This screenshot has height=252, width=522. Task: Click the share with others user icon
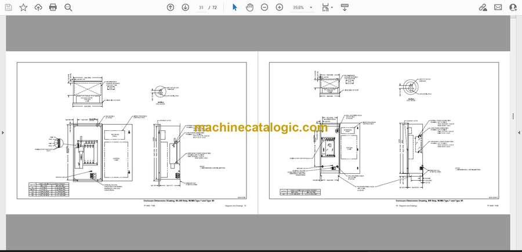tap(513, 8)
